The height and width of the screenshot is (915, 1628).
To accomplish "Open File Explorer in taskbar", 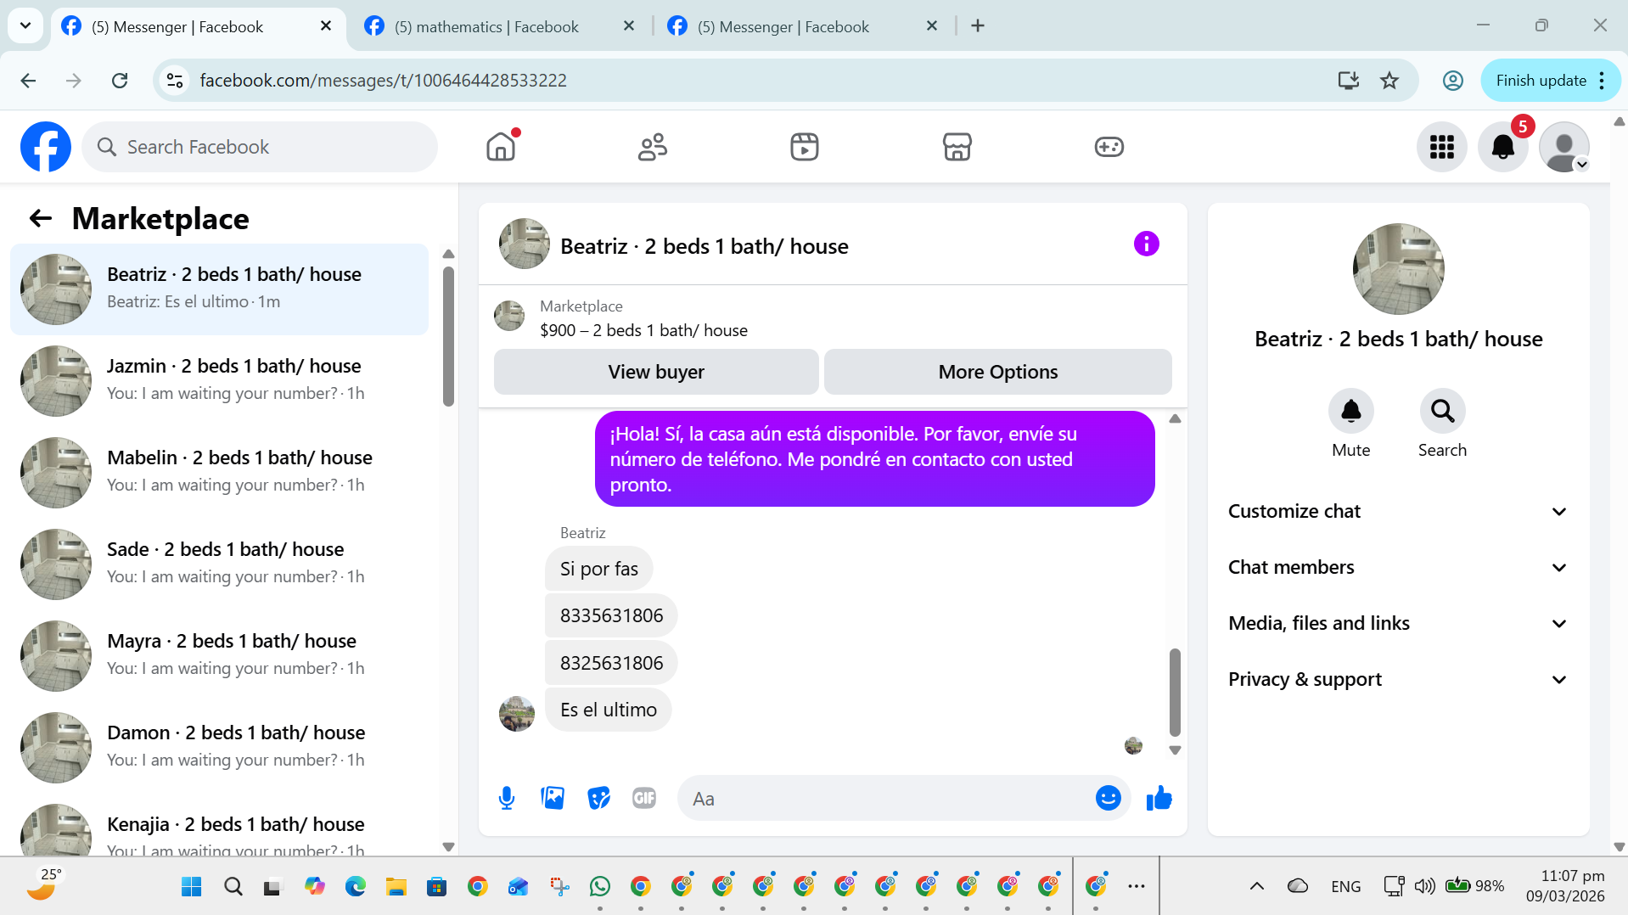I will [x=396, y=887].
